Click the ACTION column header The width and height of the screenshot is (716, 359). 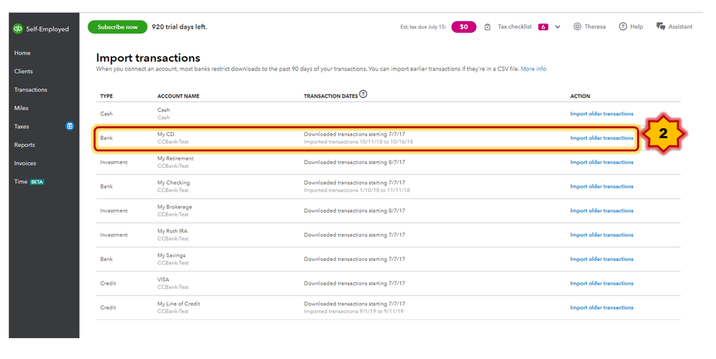pyautogui.click(x=580, y=96)
